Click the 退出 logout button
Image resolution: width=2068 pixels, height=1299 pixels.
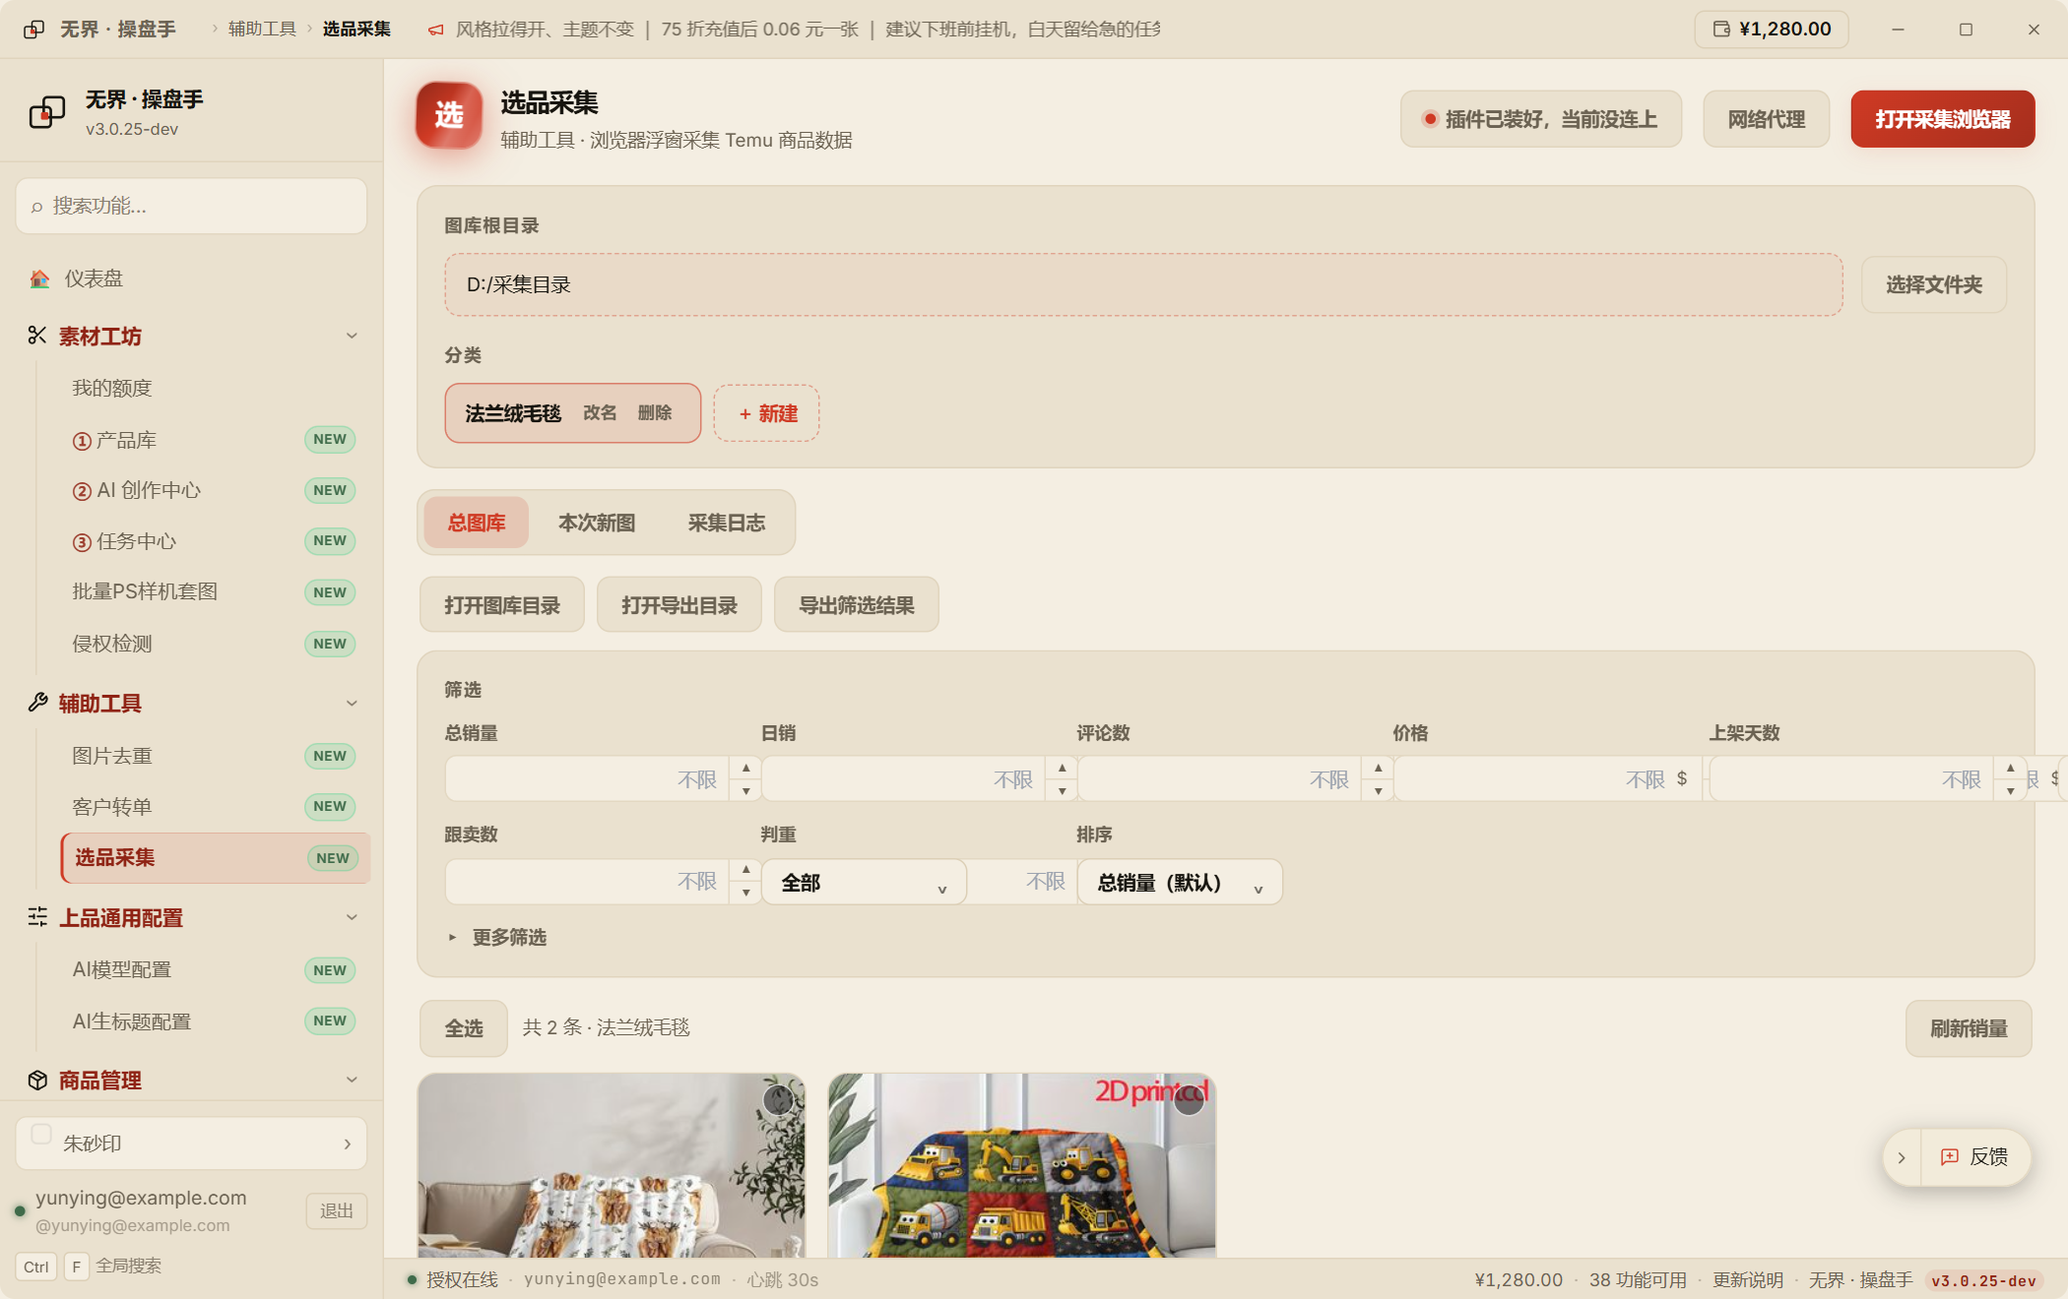click(x=336, y=1210)
